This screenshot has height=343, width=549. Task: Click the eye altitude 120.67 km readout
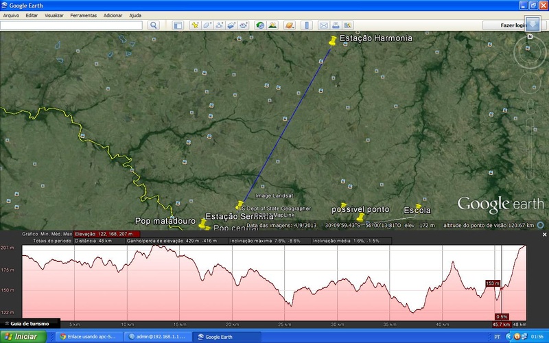coord(489,226)
